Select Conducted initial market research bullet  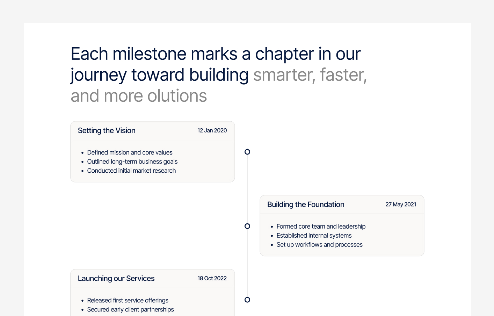(131, 171)
